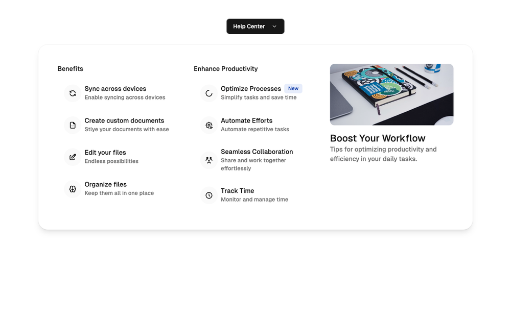The width and height of the screenshot is (511, 319).
Task: Click the Organize files brain icon
Action: [x=73, y=189]
